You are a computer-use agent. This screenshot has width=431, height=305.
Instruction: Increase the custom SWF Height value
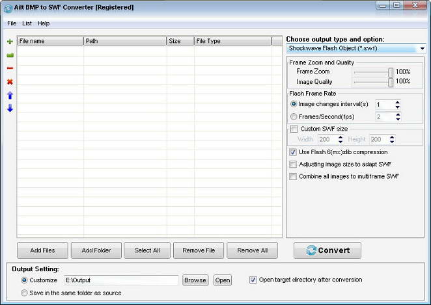(x=392, y=137)
